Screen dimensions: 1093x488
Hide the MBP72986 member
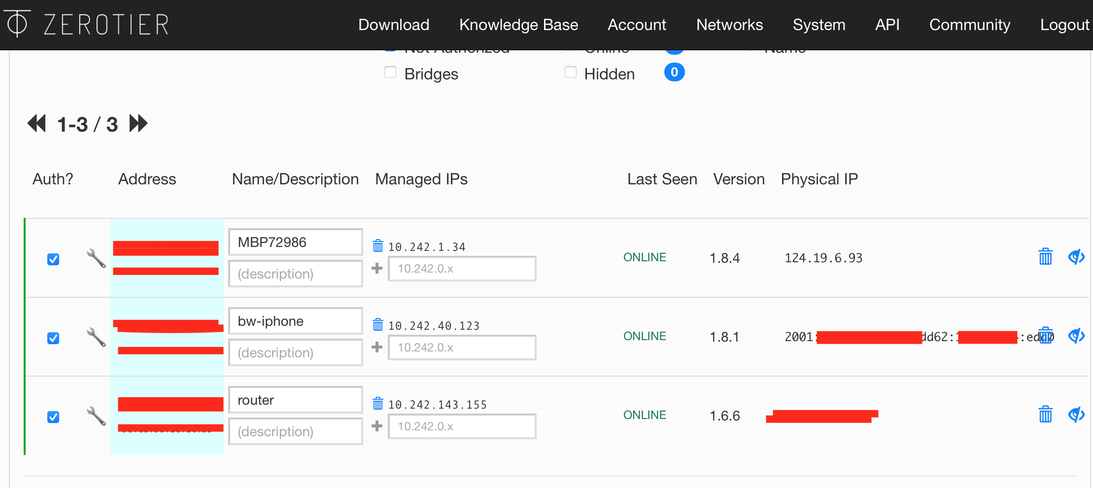[1076, 257]
